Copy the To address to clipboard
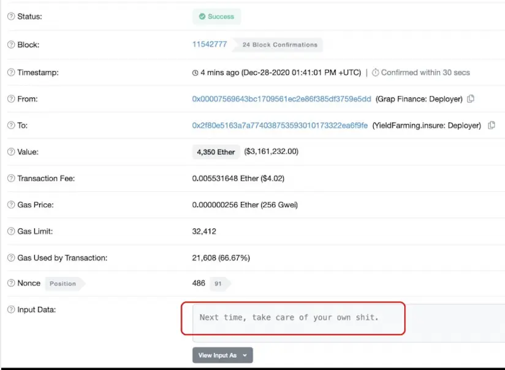The height and width of the screenshot is (370, 505). (492, 125)
